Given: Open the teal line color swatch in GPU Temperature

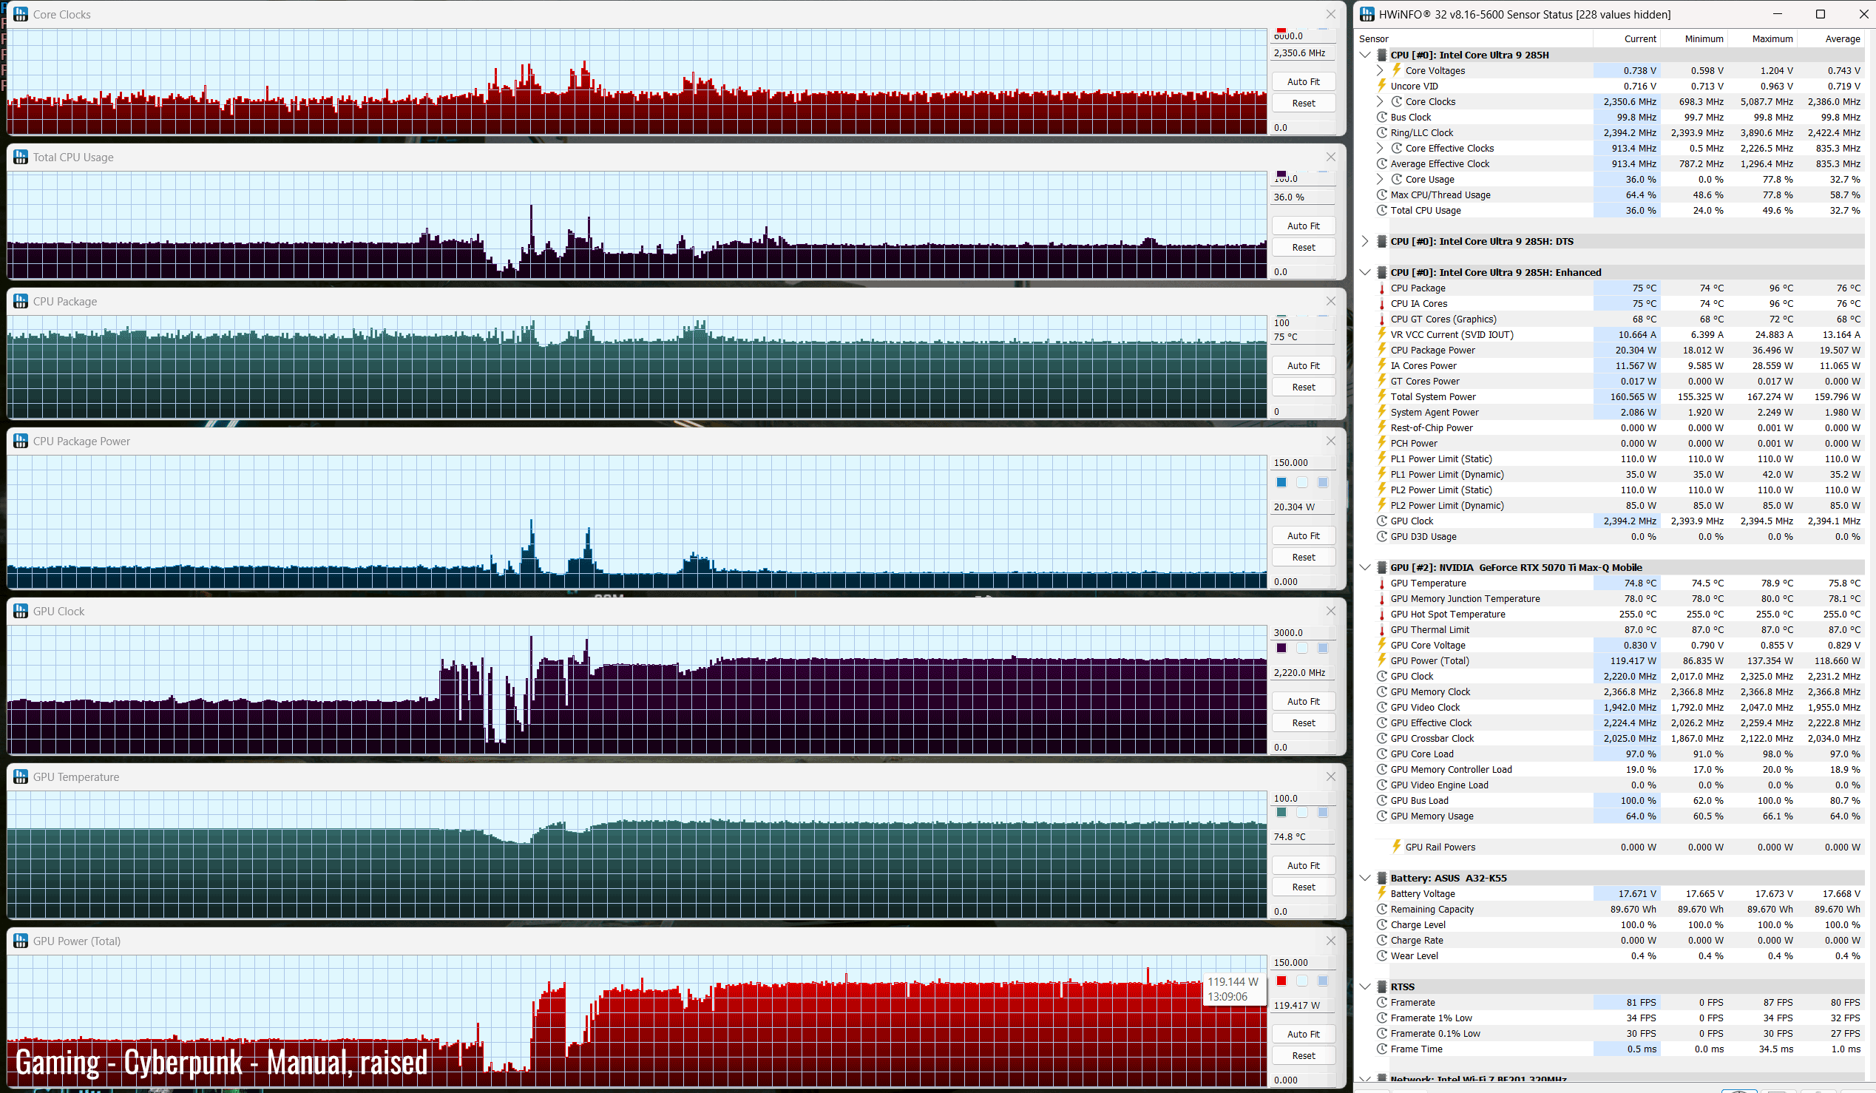Looking at the screenshot, I should tap(1281, 812).
